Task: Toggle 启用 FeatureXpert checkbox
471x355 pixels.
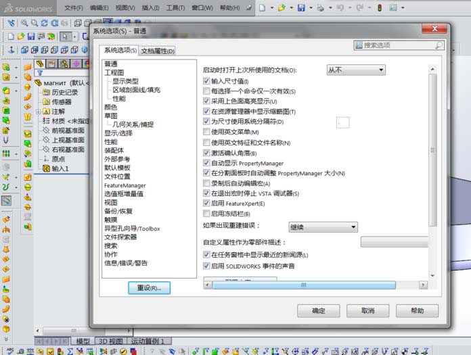Action: point(206,204)
